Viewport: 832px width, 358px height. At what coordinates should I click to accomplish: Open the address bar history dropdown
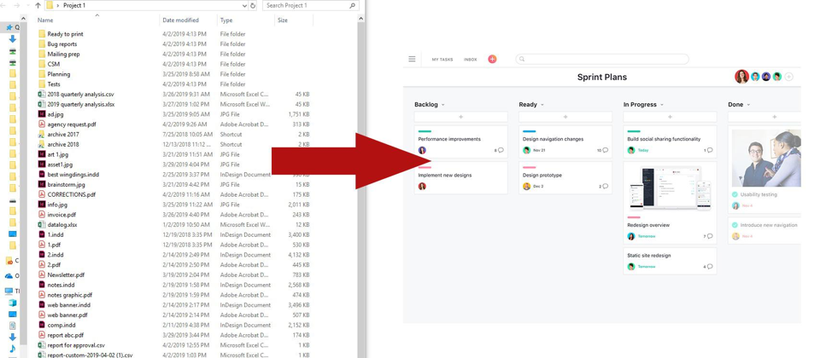(244, 6)
